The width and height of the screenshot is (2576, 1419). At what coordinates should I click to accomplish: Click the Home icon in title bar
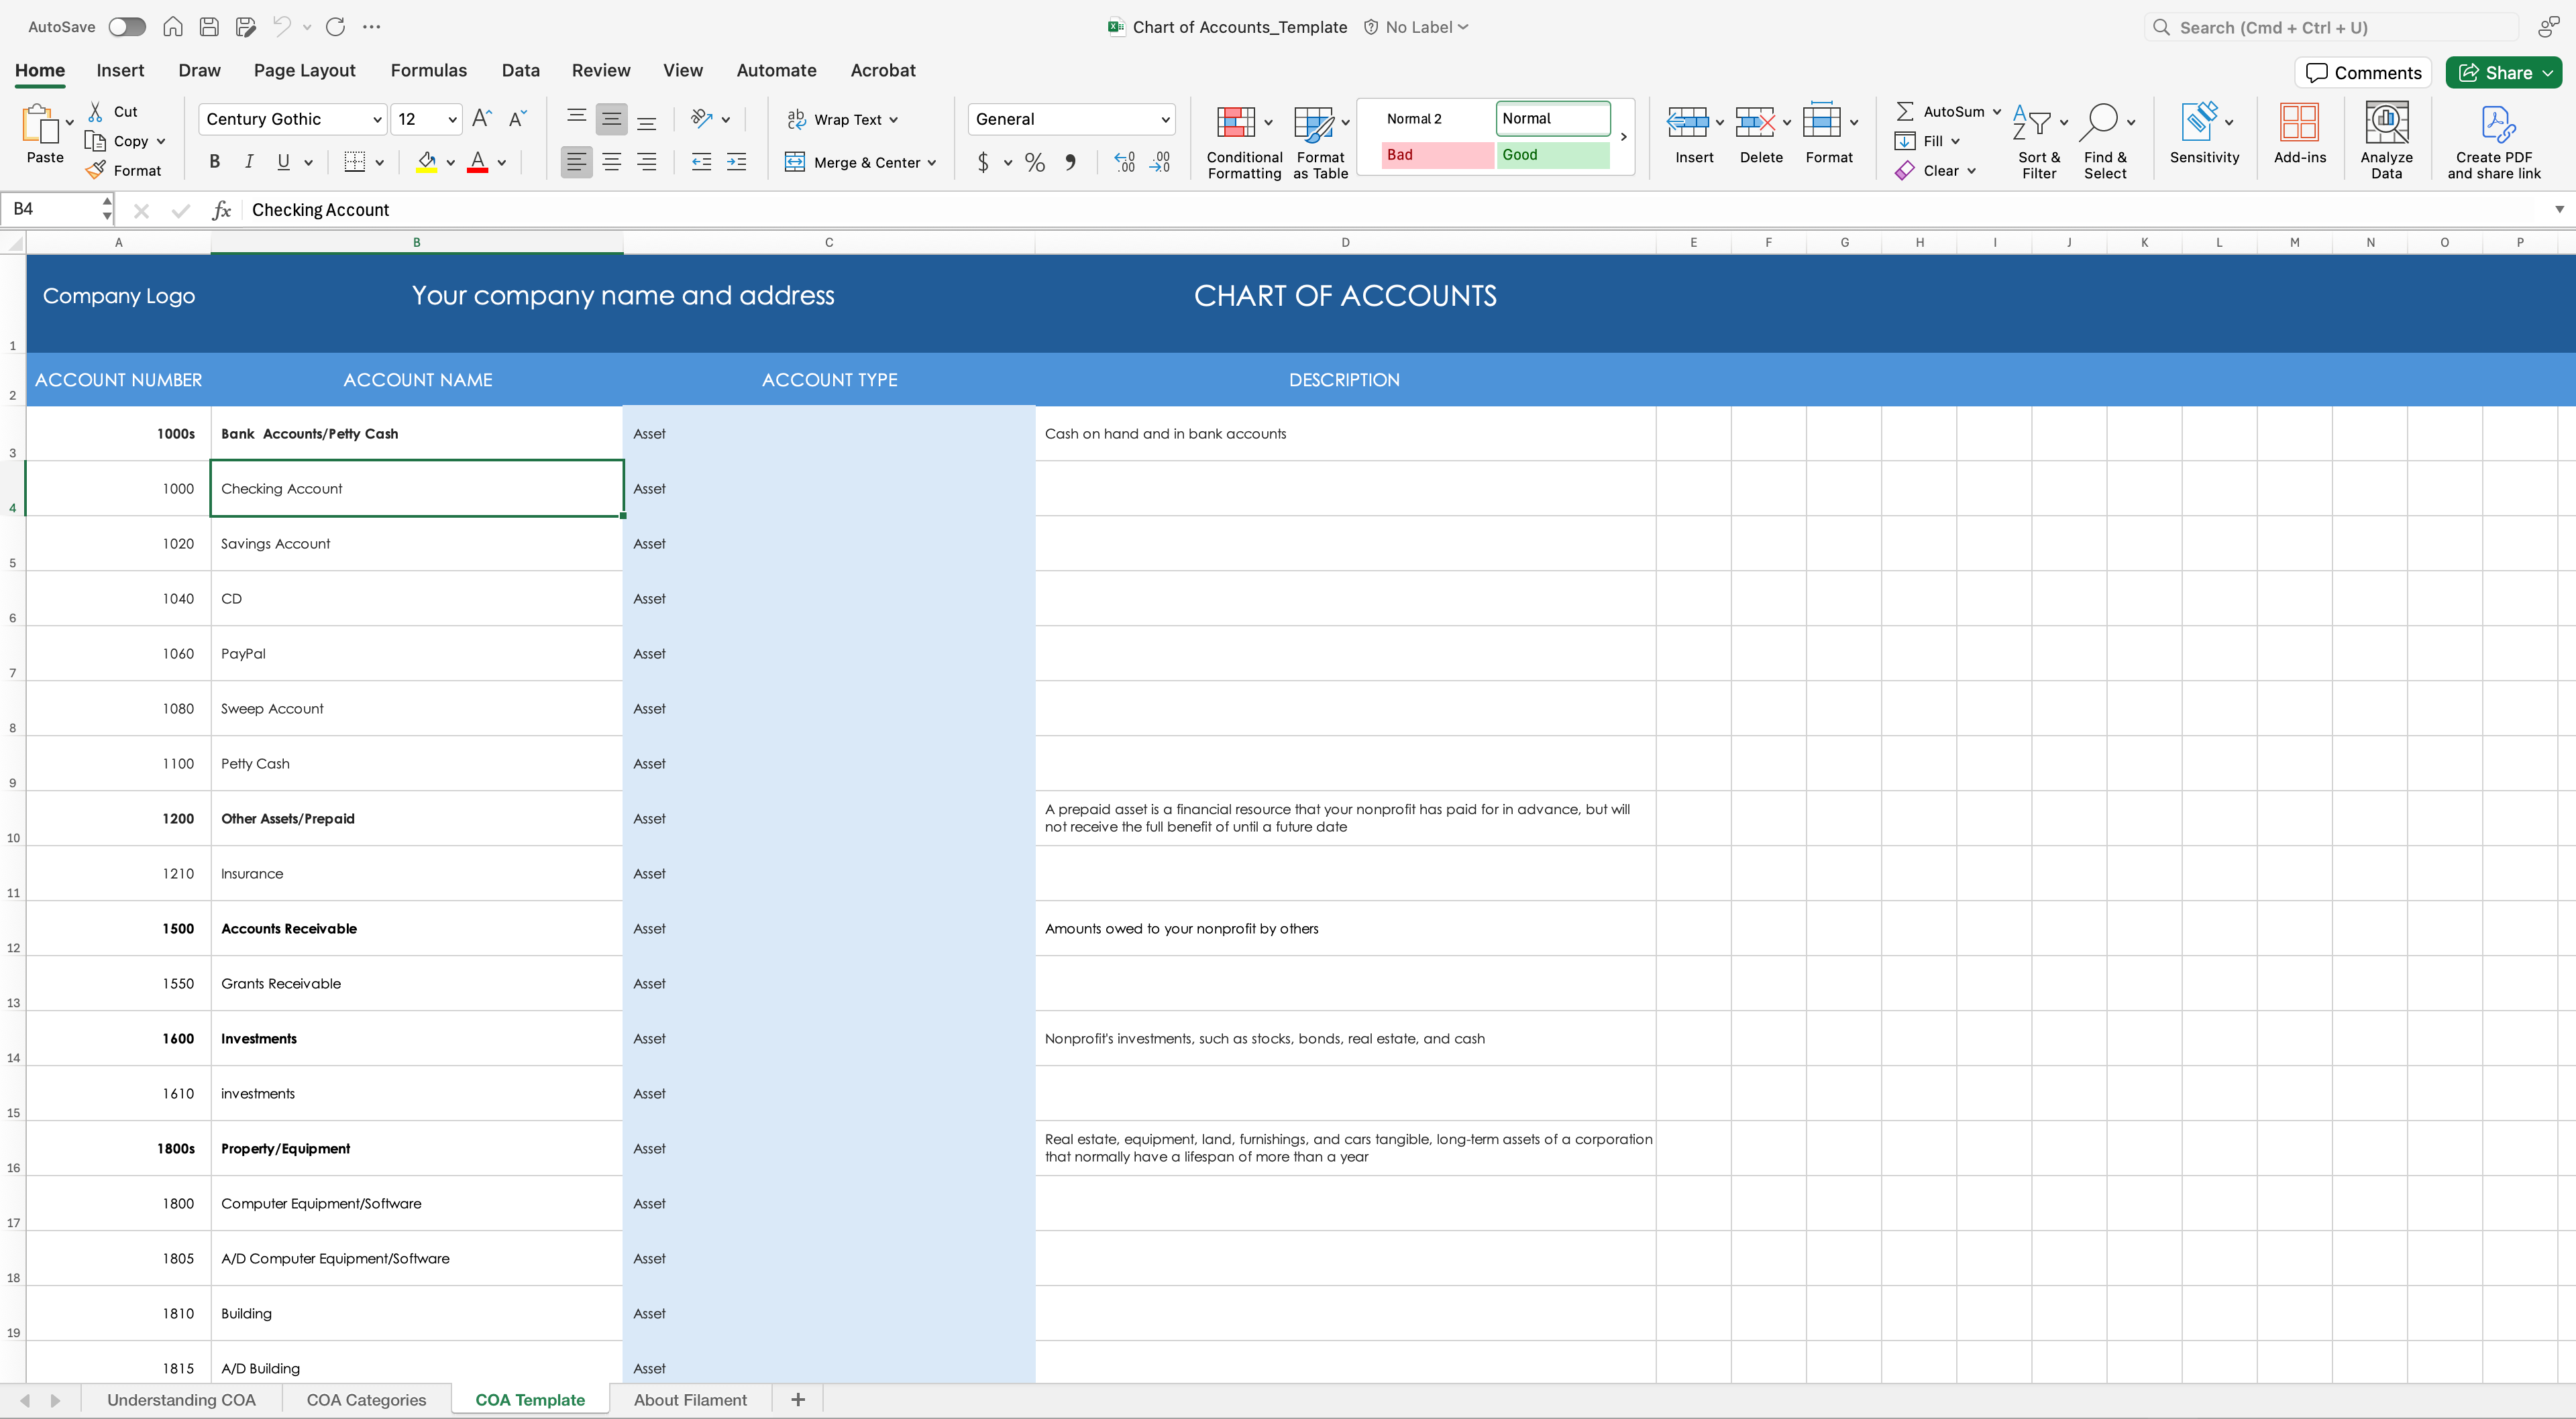coord(172,27)
